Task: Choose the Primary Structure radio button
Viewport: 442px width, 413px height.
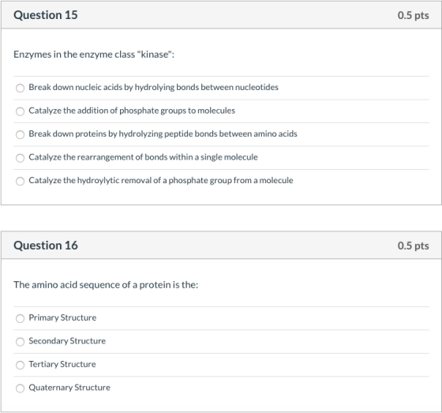Action: click(20, 318)
